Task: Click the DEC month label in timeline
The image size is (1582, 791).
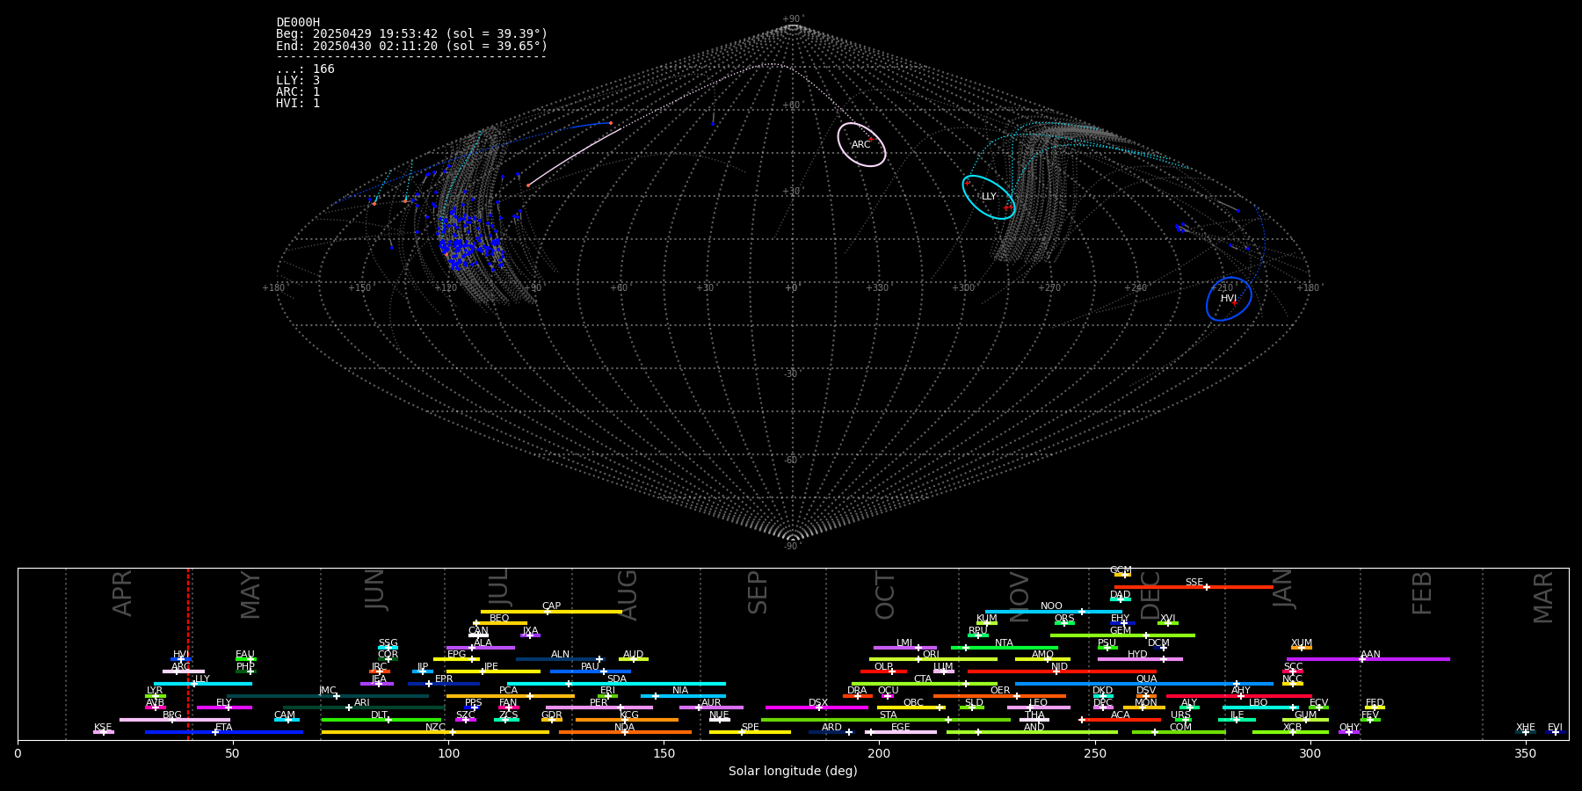Action: pos(1150,595)
